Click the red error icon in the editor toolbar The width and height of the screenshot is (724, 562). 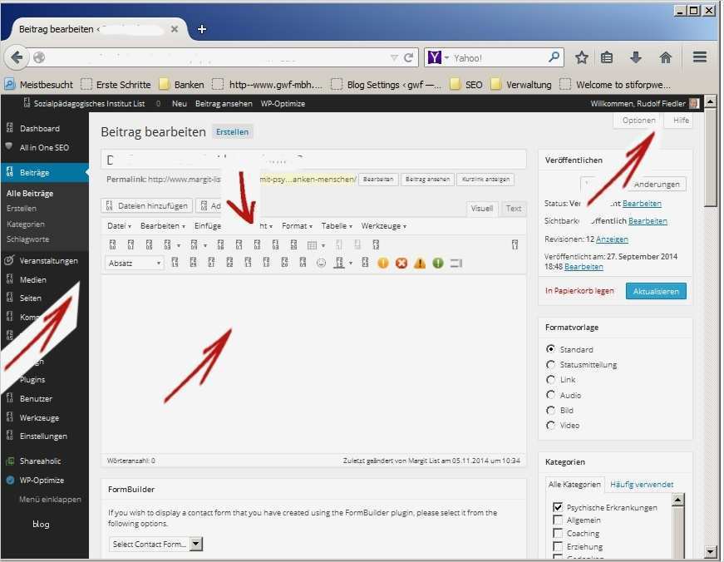(401, 263)
